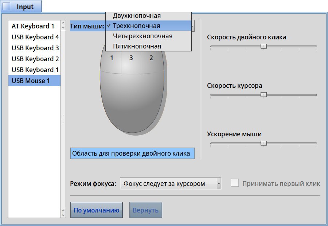Select USB Keyboard 2 in device list

point(34,59)
